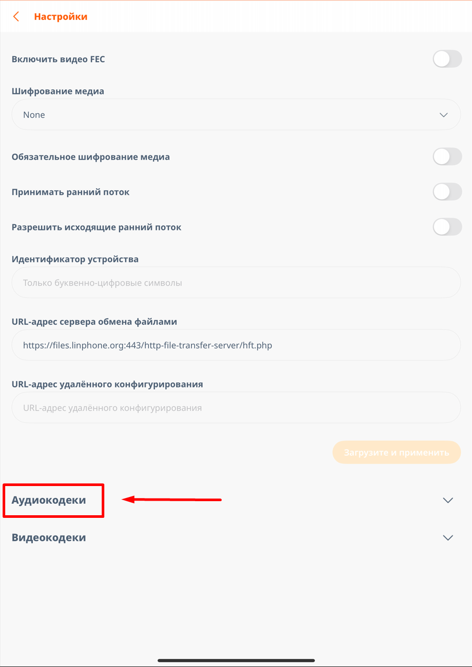Tap the orange back arrow icon
472x667 pixels.
pyautogui.click(x=16, y=17)
